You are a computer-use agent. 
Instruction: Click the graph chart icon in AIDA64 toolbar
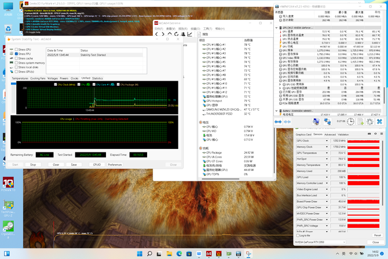[190, 34]
